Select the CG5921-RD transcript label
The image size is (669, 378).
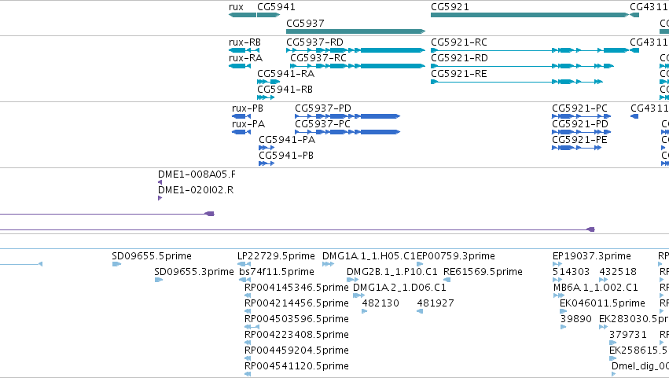click(x=459, y=58)
